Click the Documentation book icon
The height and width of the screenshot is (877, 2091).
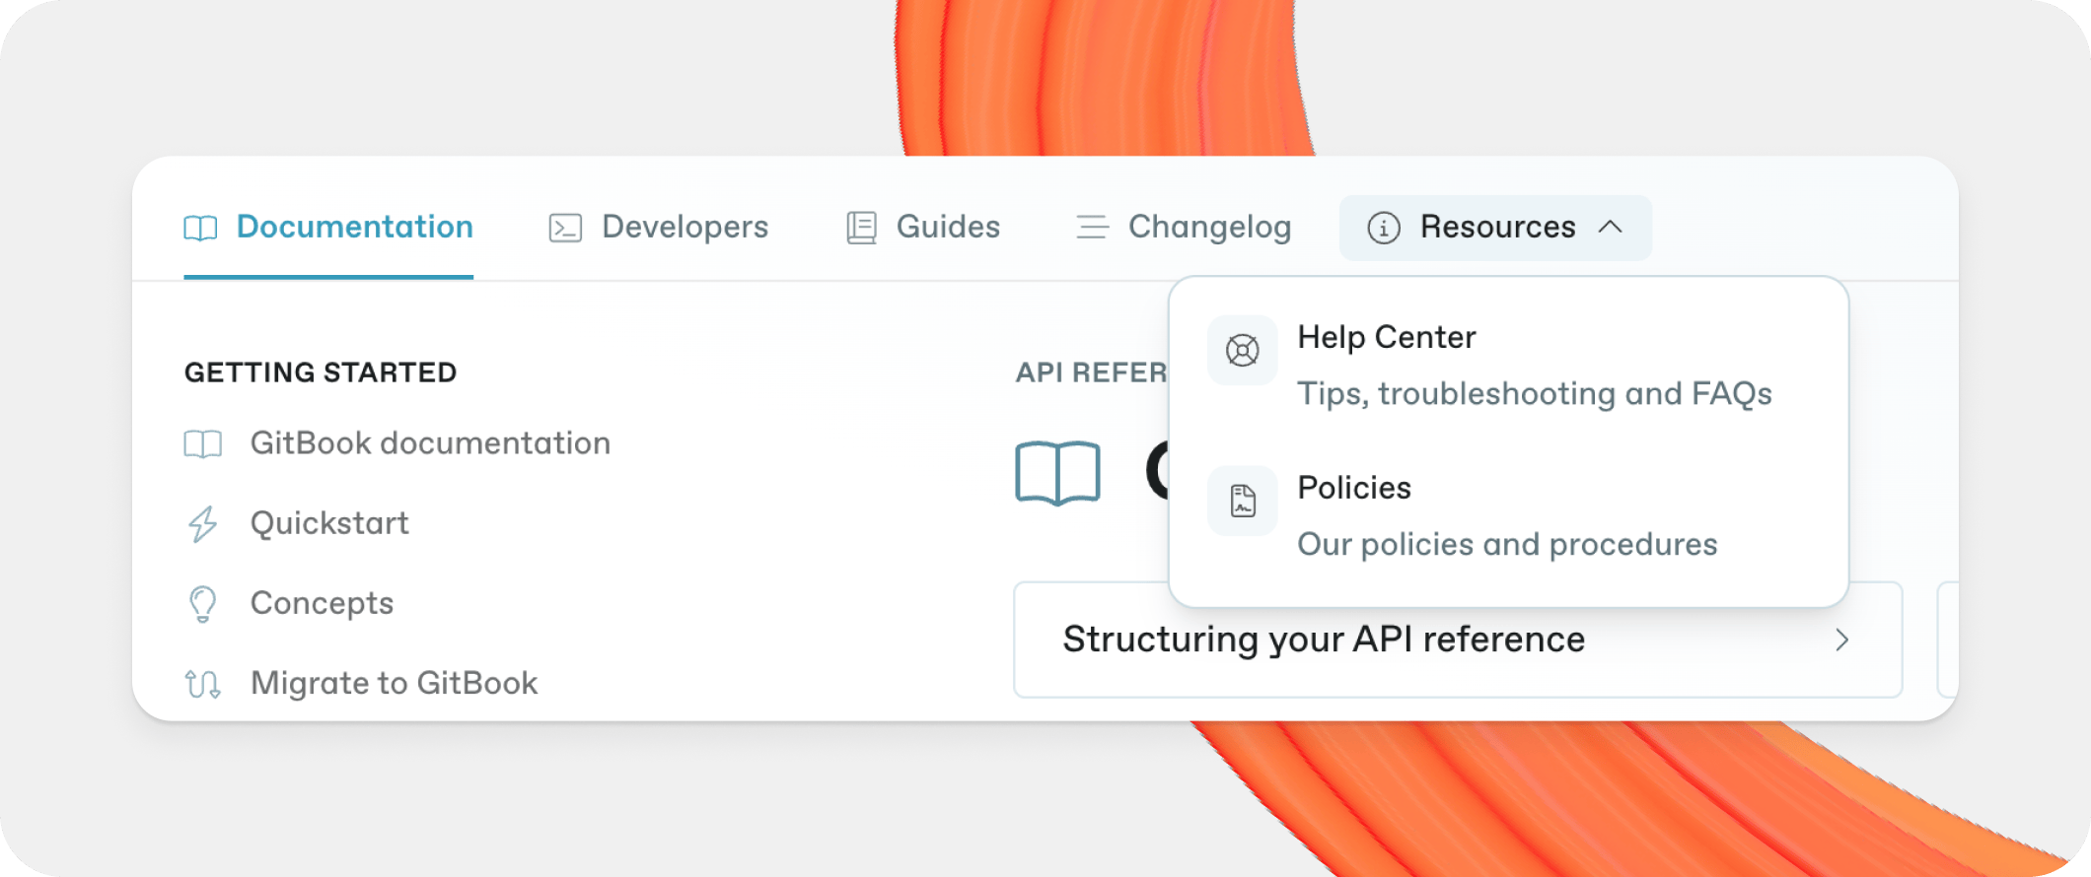click(x=200, y=229)
